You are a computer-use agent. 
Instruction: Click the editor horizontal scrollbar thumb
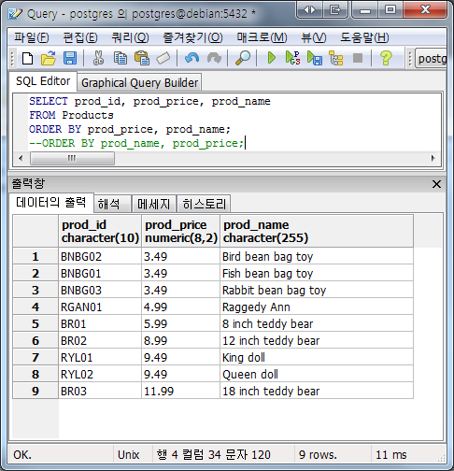(x=72, y=158)
